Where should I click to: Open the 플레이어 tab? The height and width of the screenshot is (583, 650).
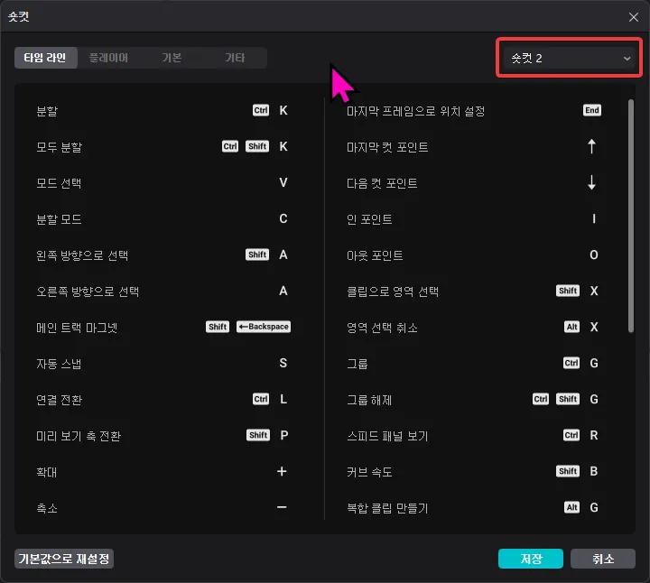[x=108, y=58]
